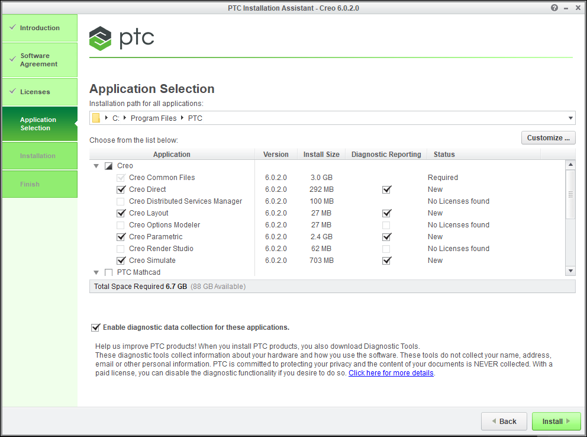The width and height of the screenshot is (587, 437).
Task: Toggle Enable diagnostic data collection checkbox
Action: click(95, 327)
